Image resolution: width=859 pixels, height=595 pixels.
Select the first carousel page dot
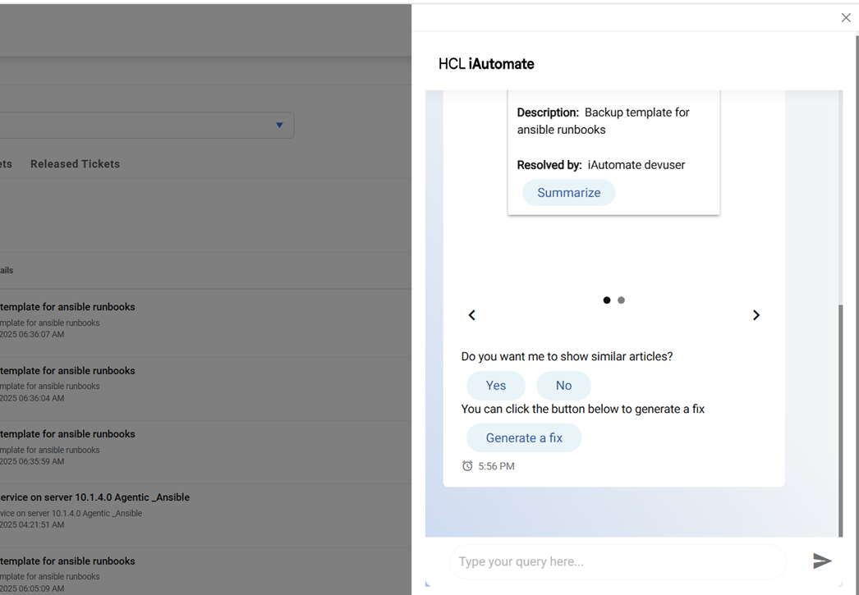[607, 300]
